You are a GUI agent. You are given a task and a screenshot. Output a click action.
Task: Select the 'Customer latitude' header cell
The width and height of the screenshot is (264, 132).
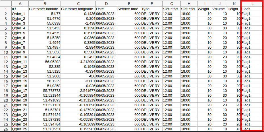coord(44,9)
